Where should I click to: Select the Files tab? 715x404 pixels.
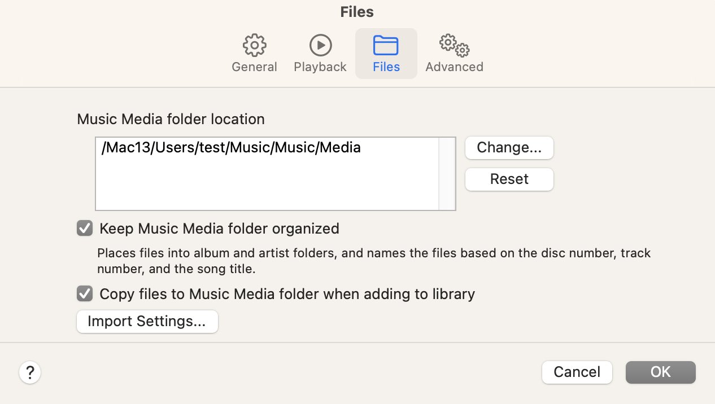[x=386, y=54]
